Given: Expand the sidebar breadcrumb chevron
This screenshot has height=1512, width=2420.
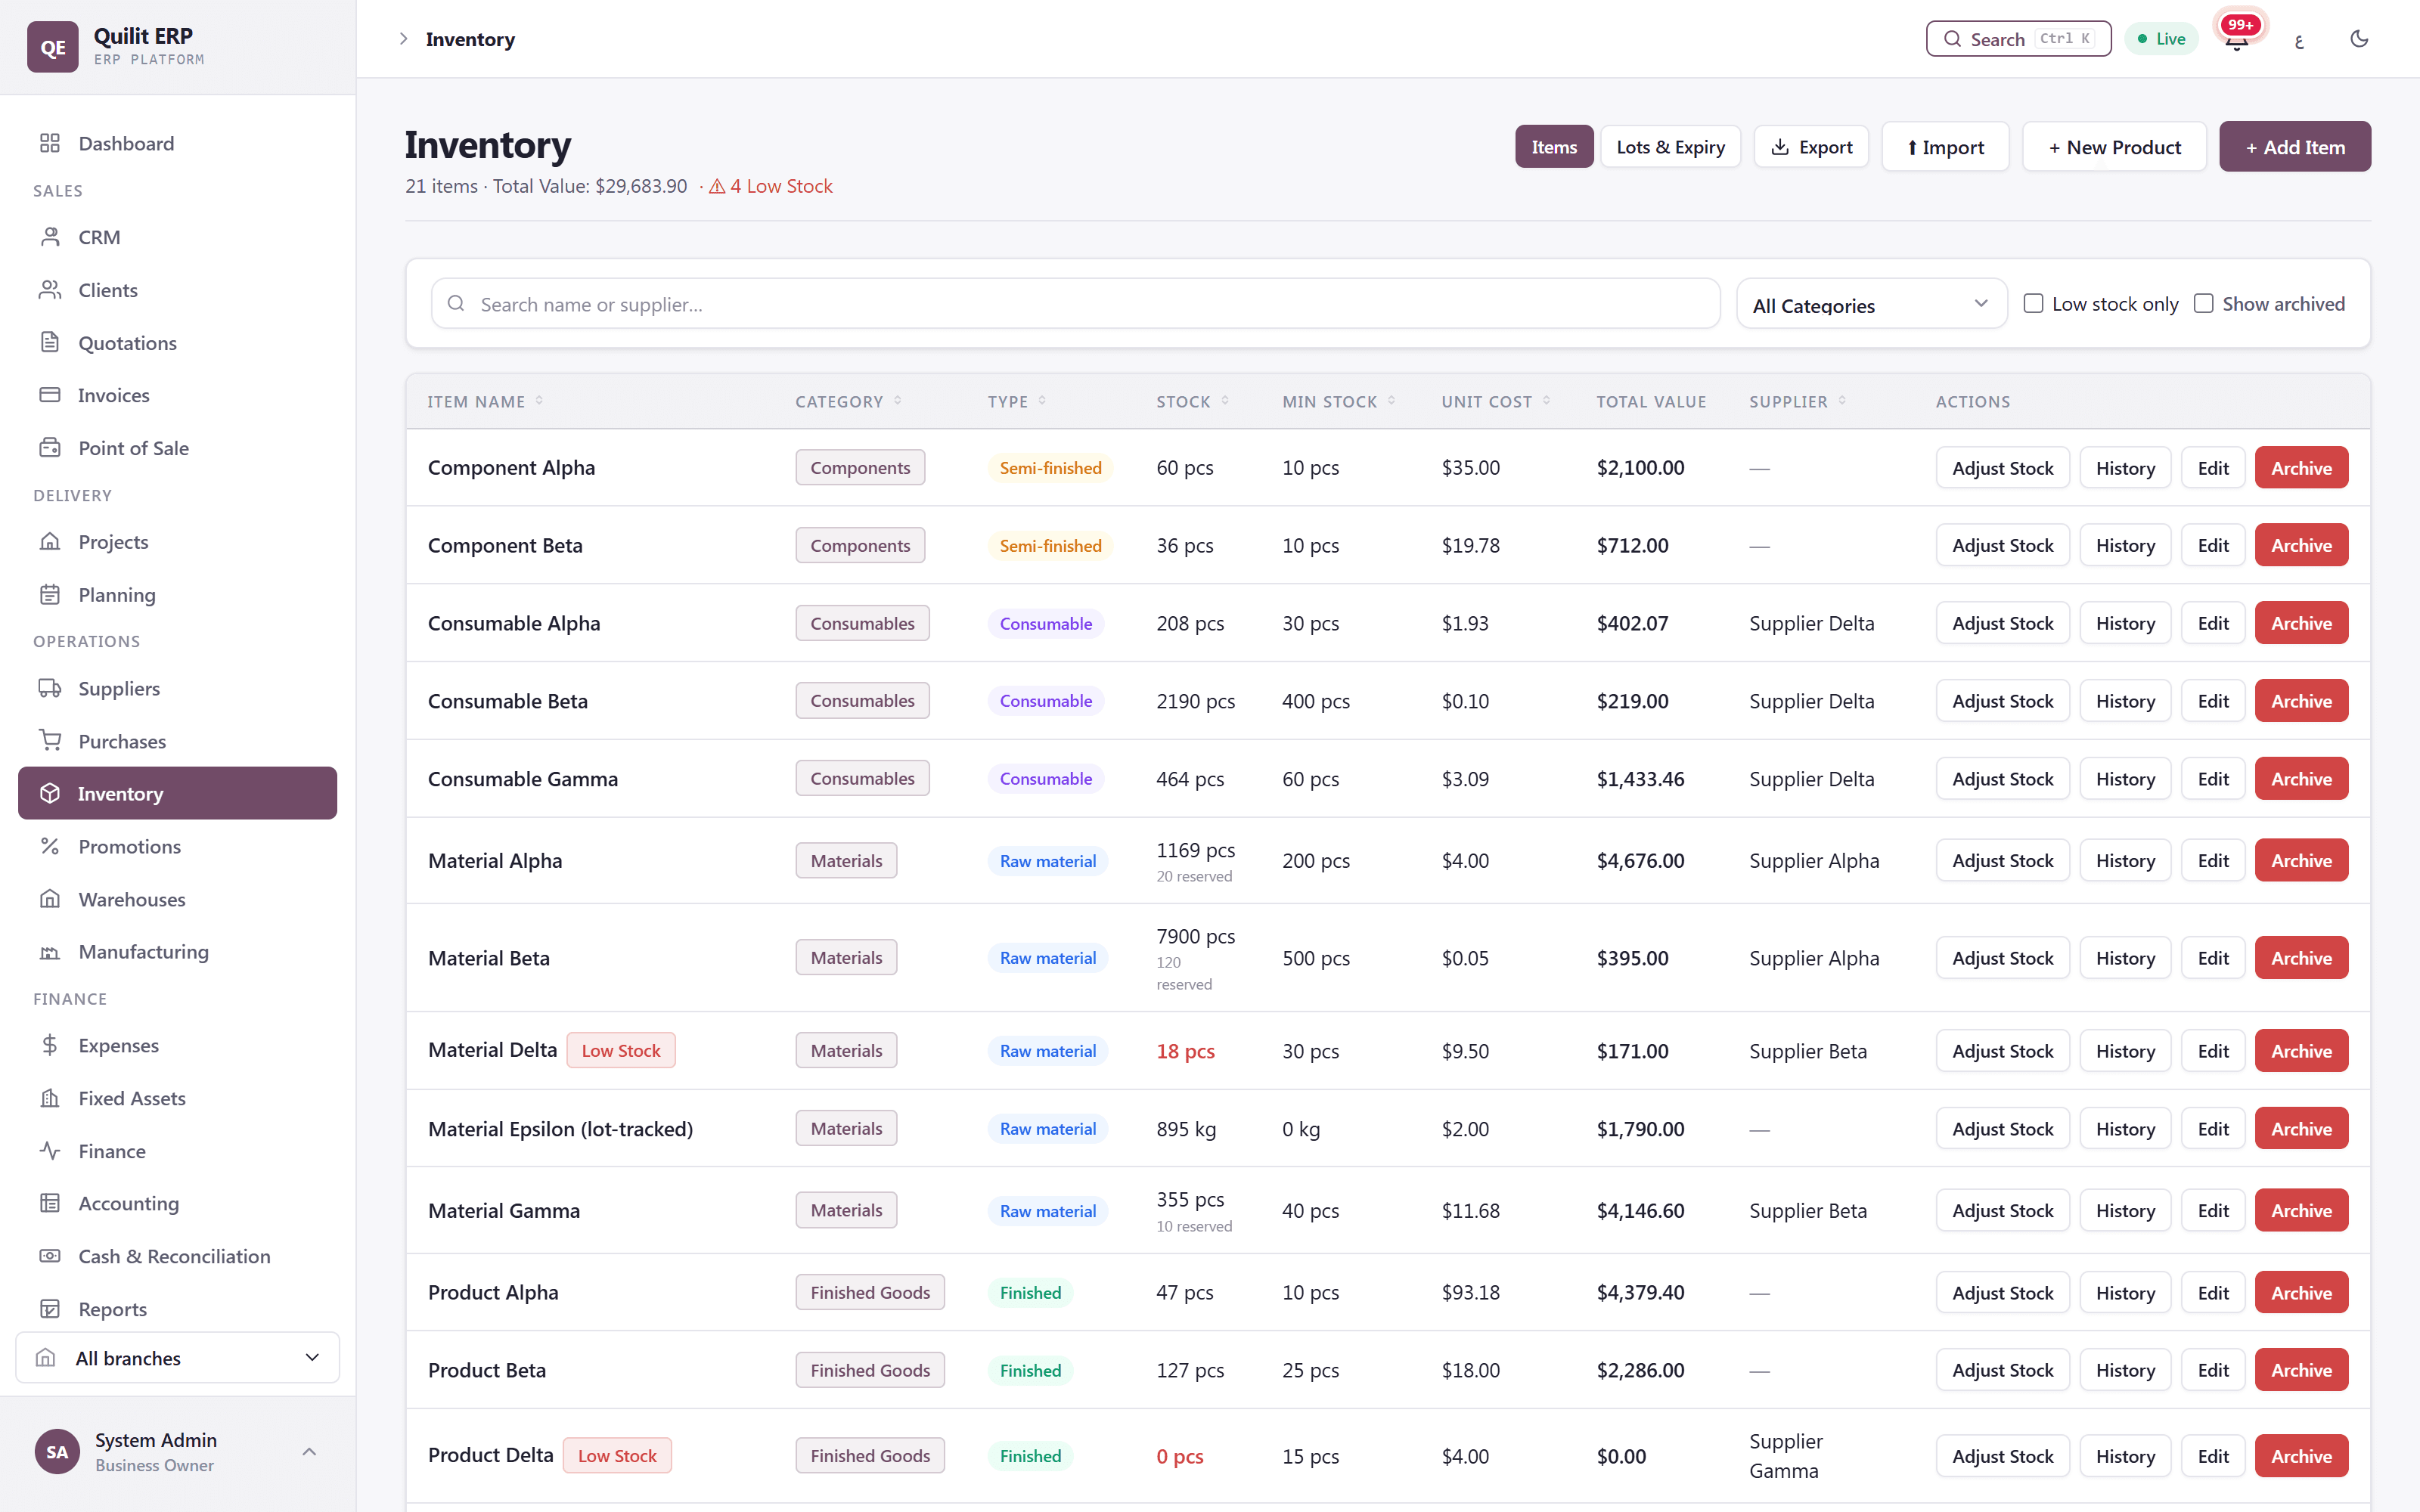Looking at the screenshot, I should tap(403, 39).
